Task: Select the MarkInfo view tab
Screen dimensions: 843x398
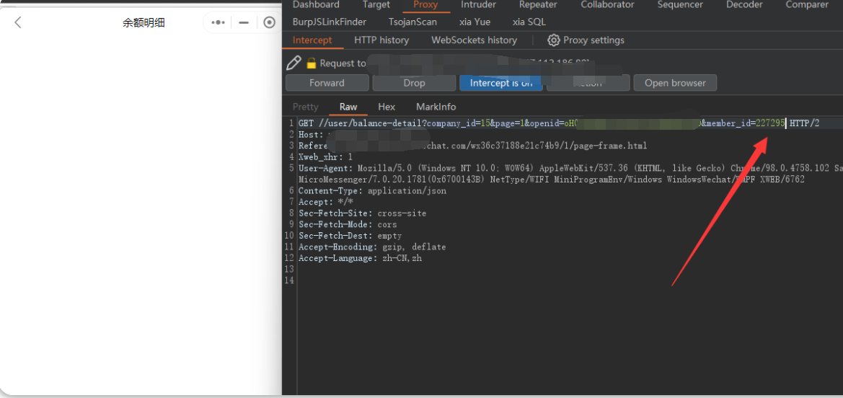Action: click(x=436, y=107)
